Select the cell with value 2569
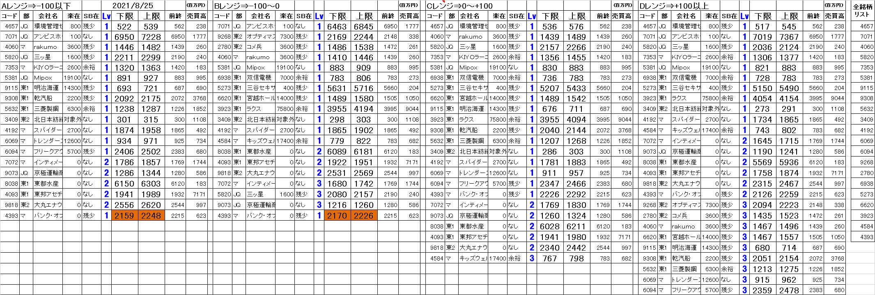The image size is (875, 295). tap(364, 173)
